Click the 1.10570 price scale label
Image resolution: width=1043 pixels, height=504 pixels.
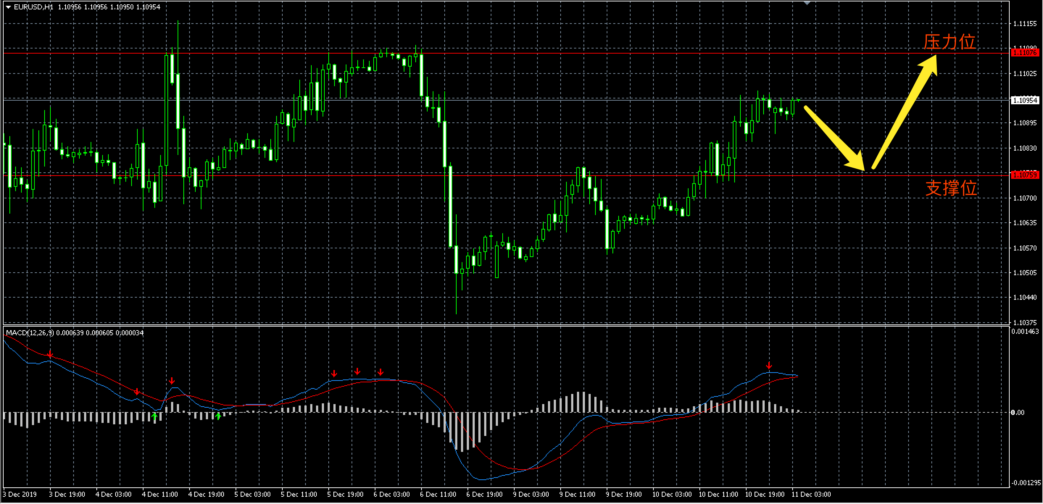coord(1025,248)
